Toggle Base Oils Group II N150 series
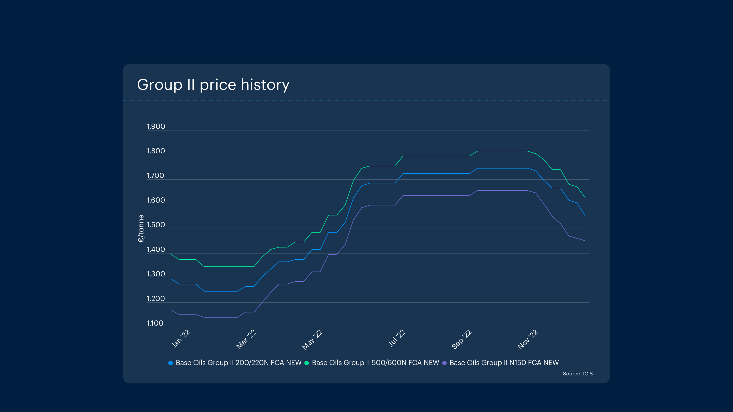The width and height of the screenshot is (733, 412). (504, 363)
